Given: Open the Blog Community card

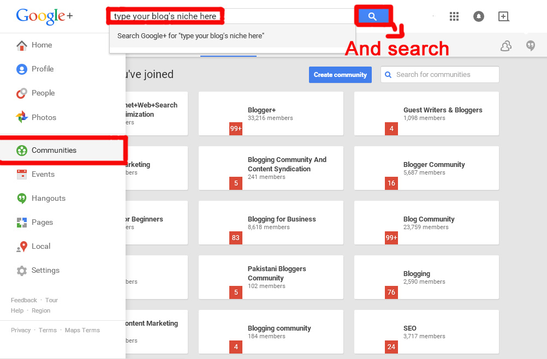Looking at the screenshot, I should (x=427, y=223).
